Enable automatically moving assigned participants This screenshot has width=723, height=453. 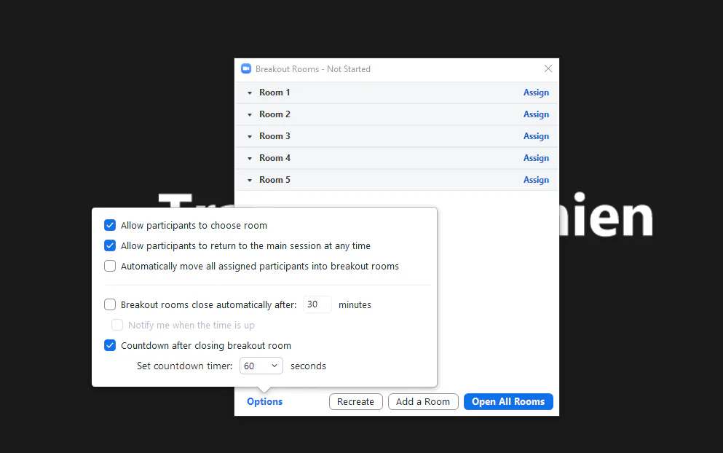pos(110,266)
